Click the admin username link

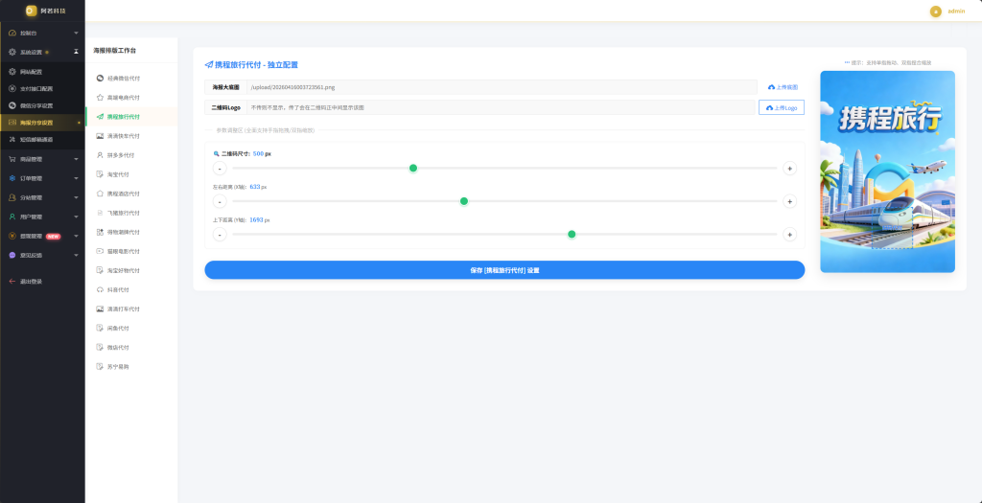tap(956, 11)
